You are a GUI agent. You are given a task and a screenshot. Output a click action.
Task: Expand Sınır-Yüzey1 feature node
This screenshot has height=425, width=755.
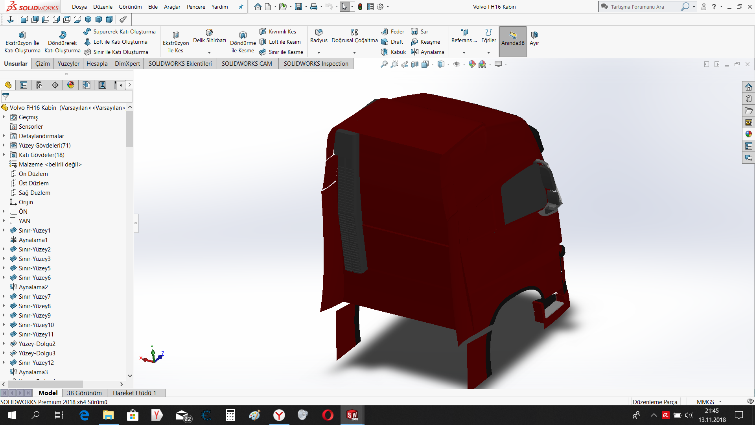tap(4, 231)
